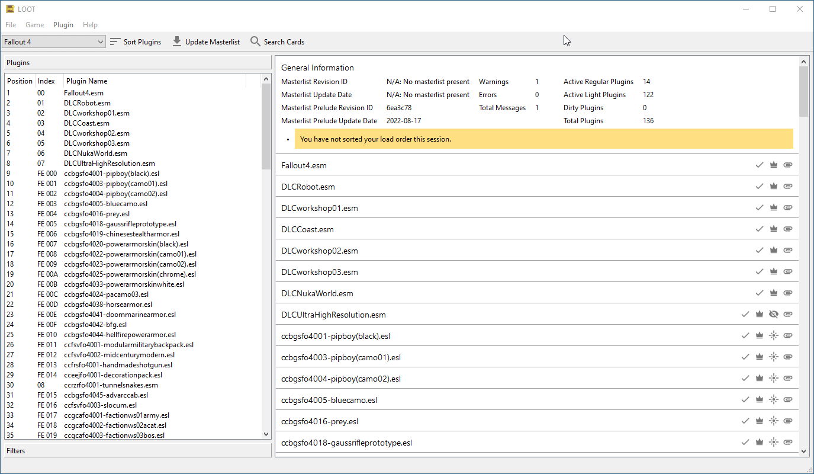This screenshot has height=474, width=814.
Task: Click the paperclip icon on DLCworkshop02.esm card
Action: tap(787, 251)
